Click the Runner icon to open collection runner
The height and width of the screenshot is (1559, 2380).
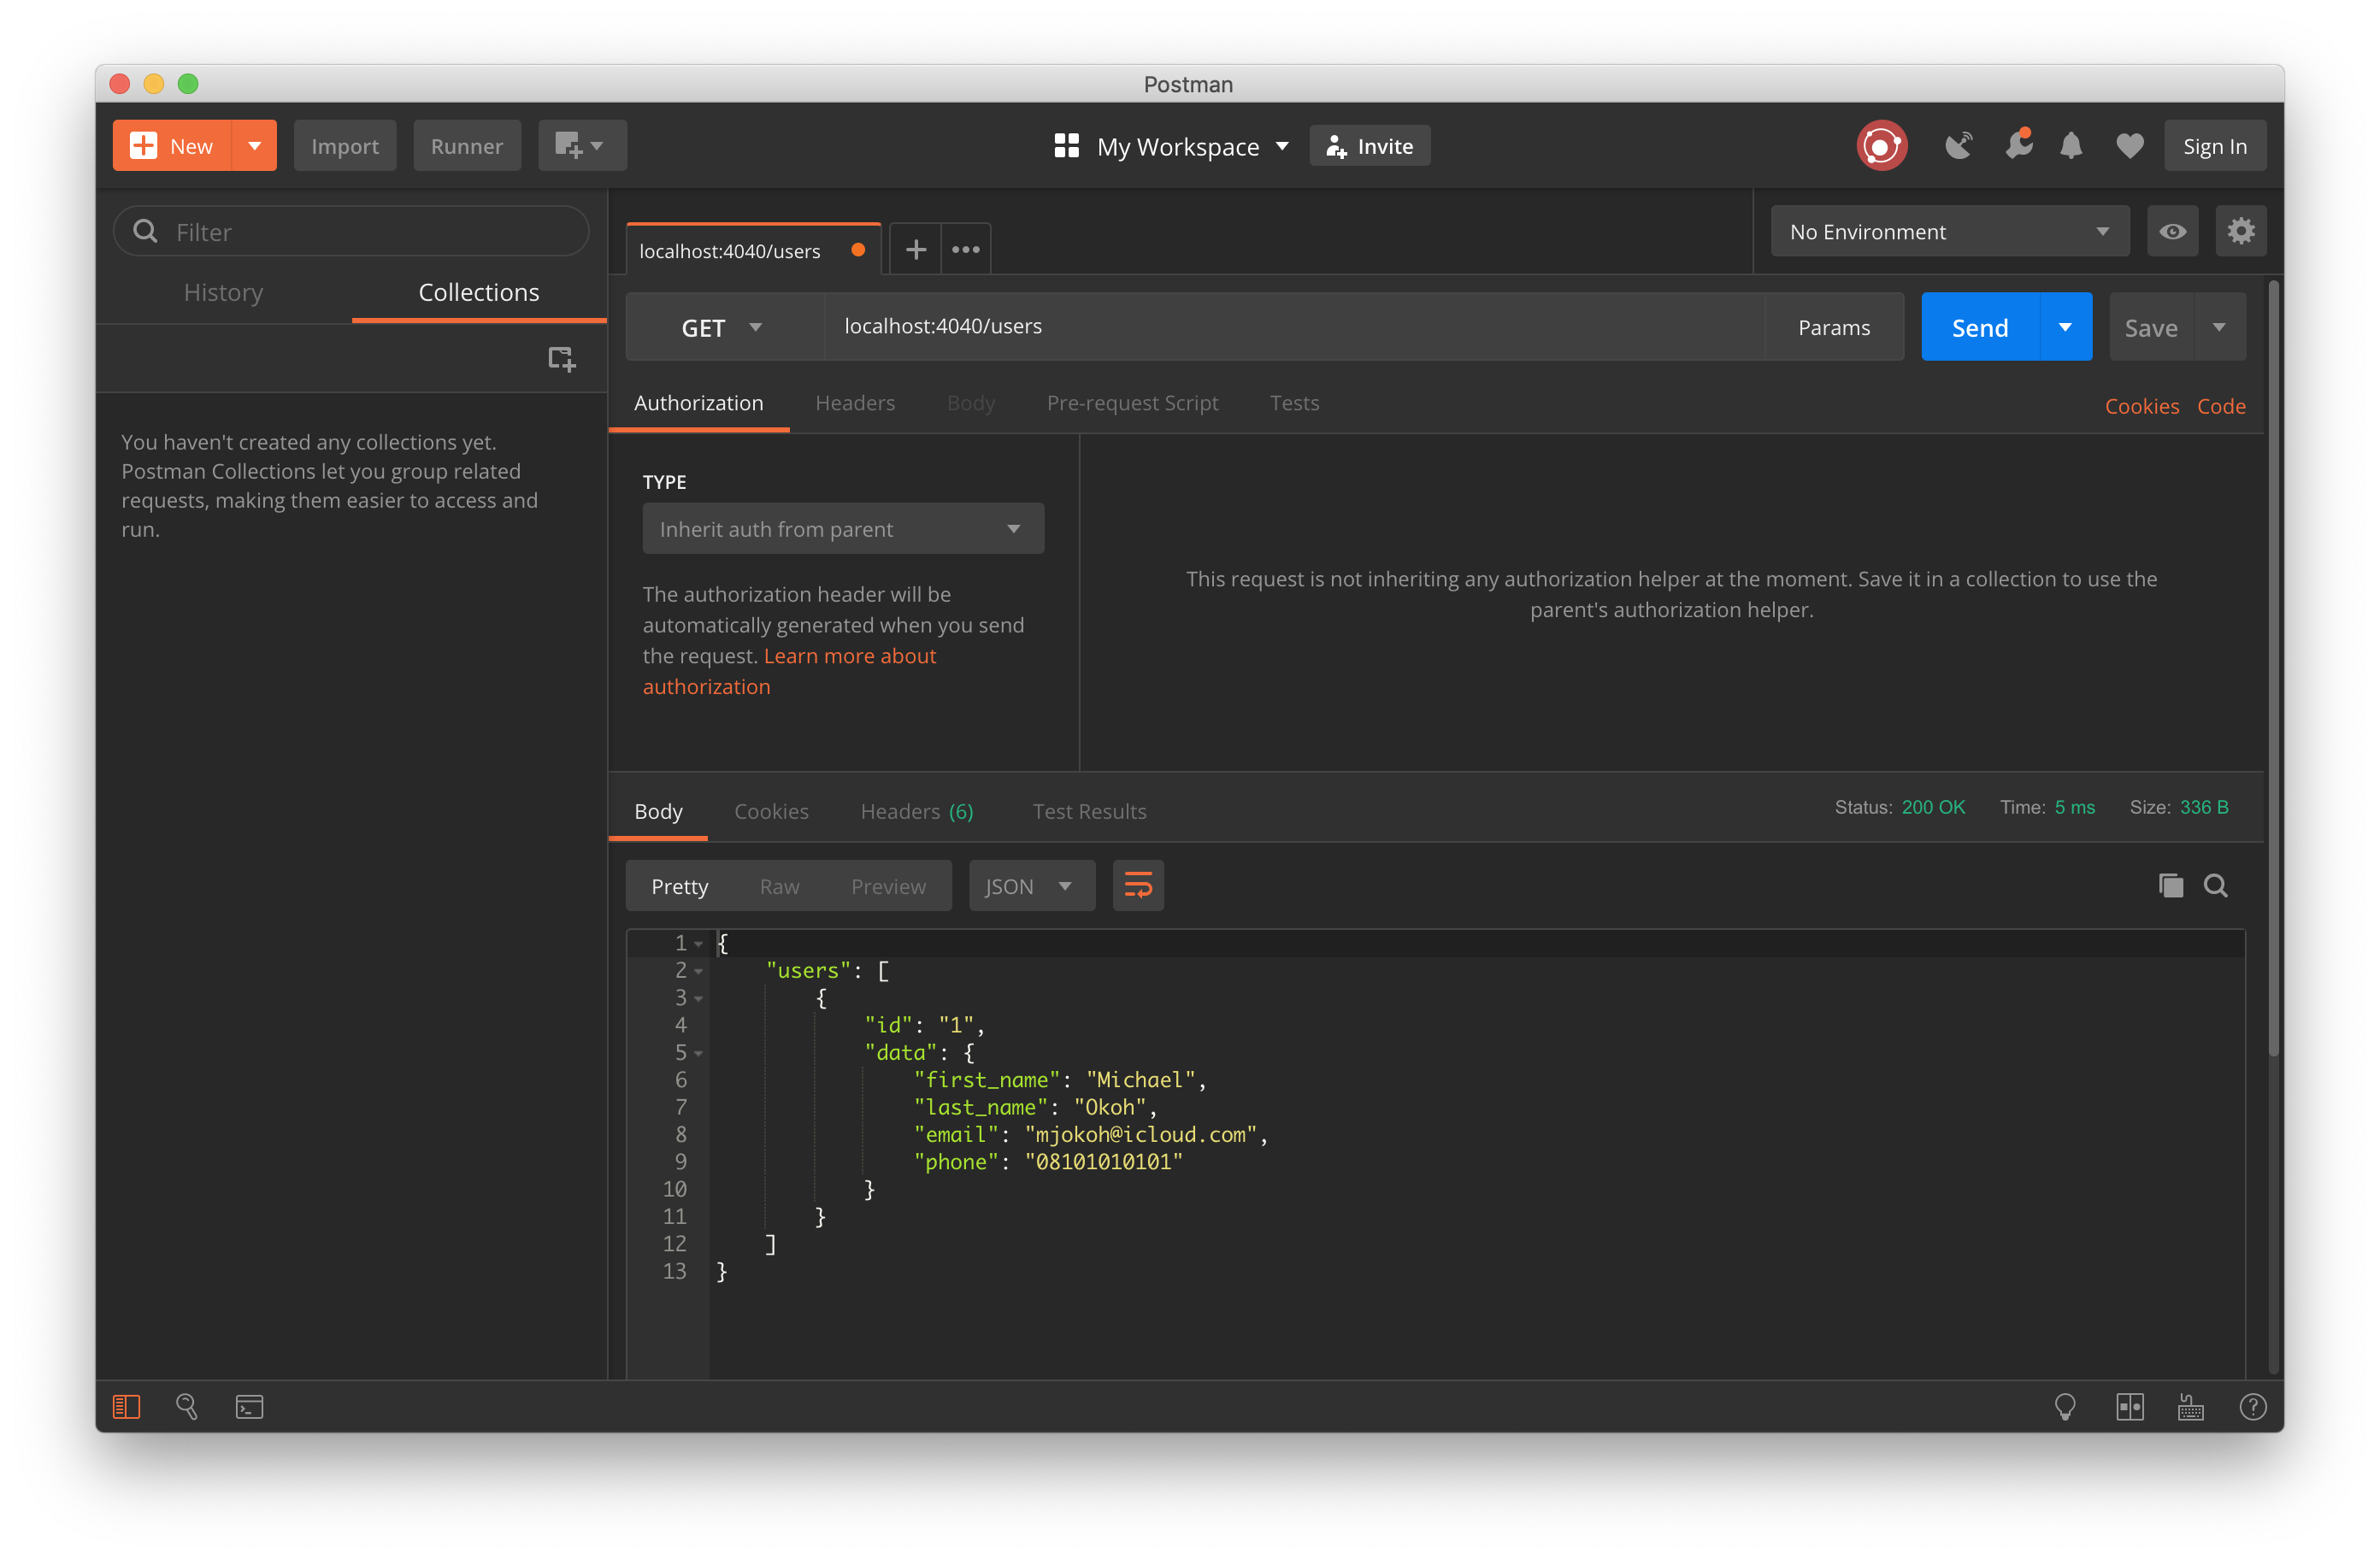tap(466, 144)
